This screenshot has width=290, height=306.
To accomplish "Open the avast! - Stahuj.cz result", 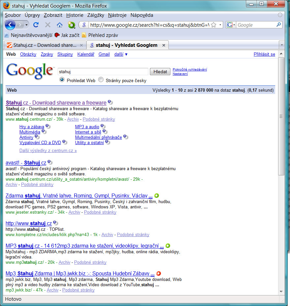I will (x=26, y=163).
